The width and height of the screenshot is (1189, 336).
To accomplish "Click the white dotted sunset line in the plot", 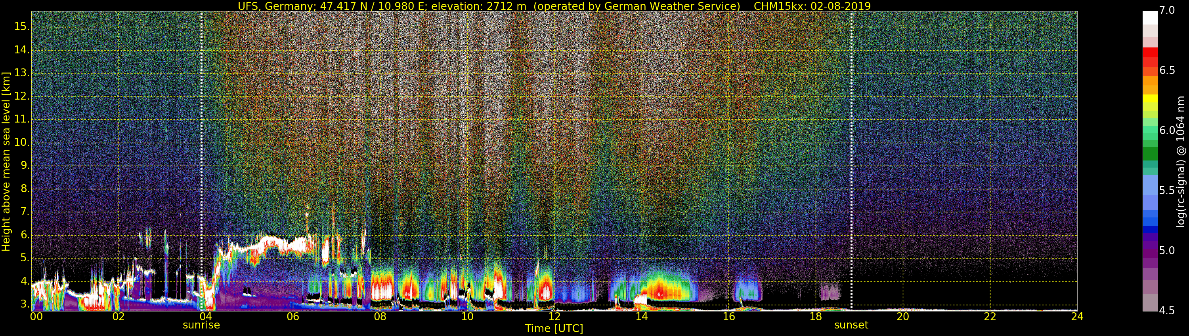I will [x=851, y=161].
